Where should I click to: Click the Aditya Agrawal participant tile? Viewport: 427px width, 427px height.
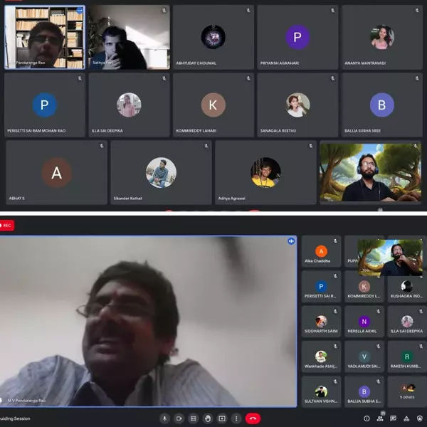pyautogui.click(x=265, y=173)
